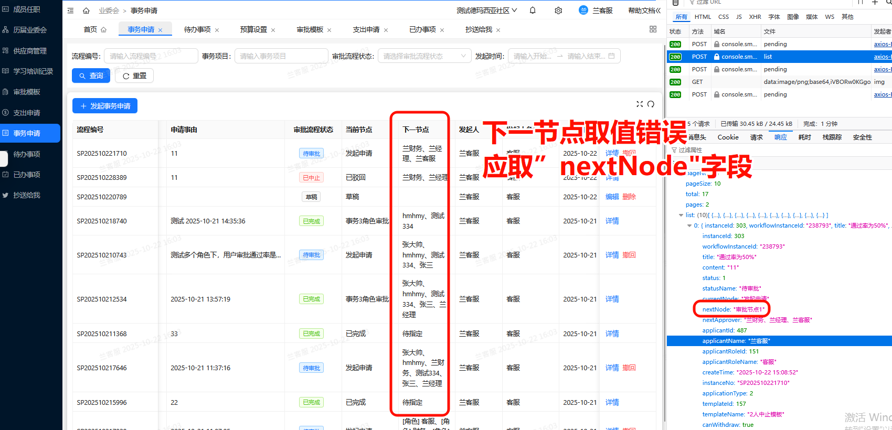The width and height of the screenshot is (892, 430).
Task: Clear network requests with the trash icon
Action: click(676, 3)
